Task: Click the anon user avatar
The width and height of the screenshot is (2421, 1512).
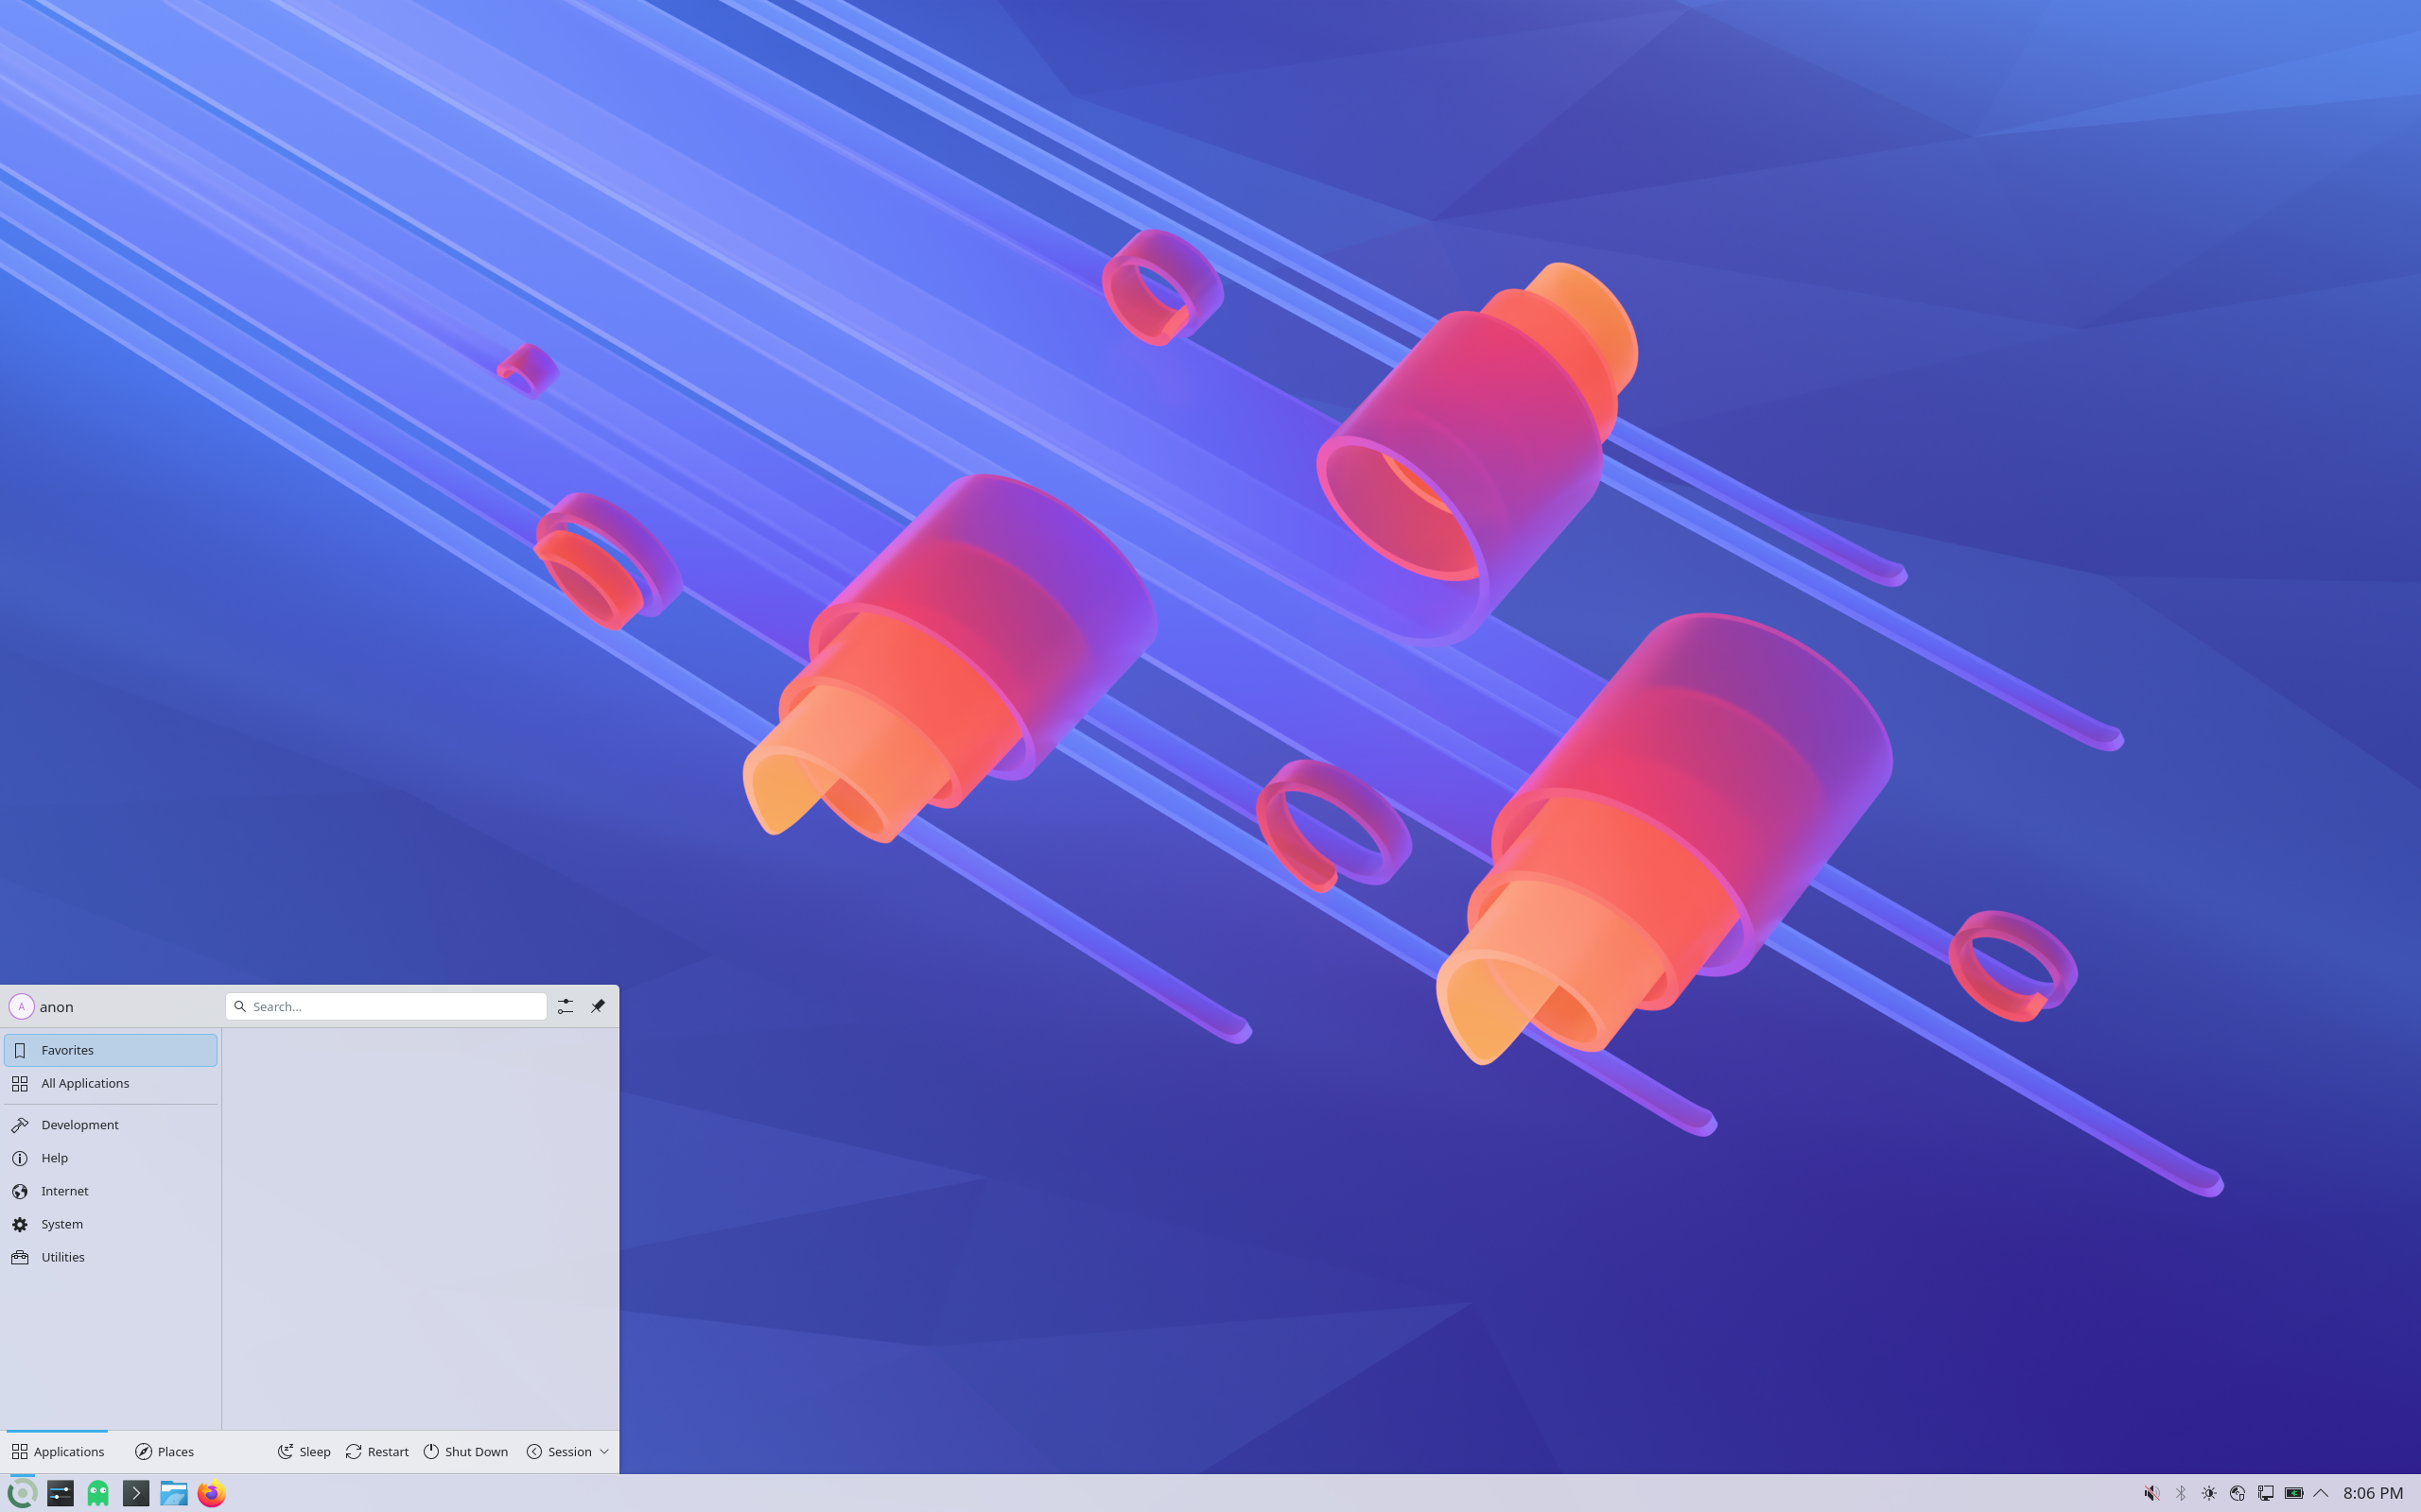Action: click(x=21, y=1006)
